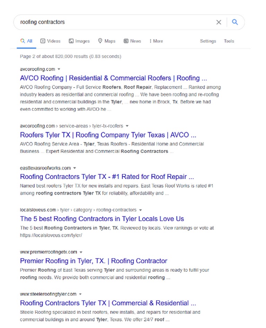
Task: Switch to the Maps tab
Action: (x=107, y=41)
